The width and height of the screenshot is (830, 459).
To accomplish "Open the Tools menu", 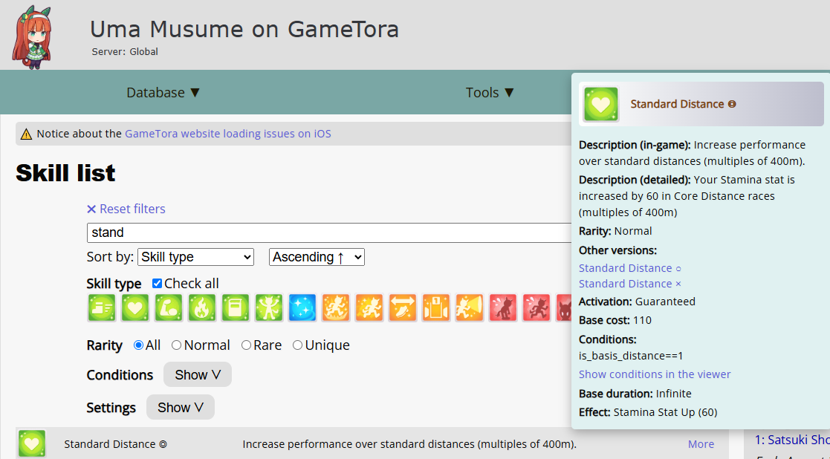I will coord(490,93).
